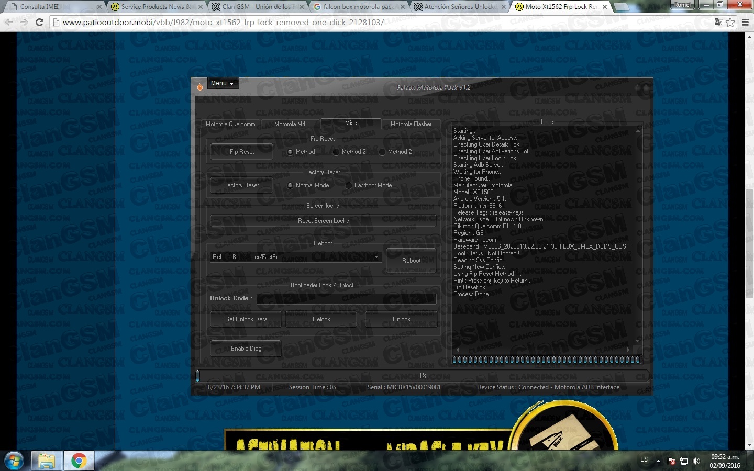Click the network tray icon
Viewport: 754px width, 471px height.
tap(684, 461)
